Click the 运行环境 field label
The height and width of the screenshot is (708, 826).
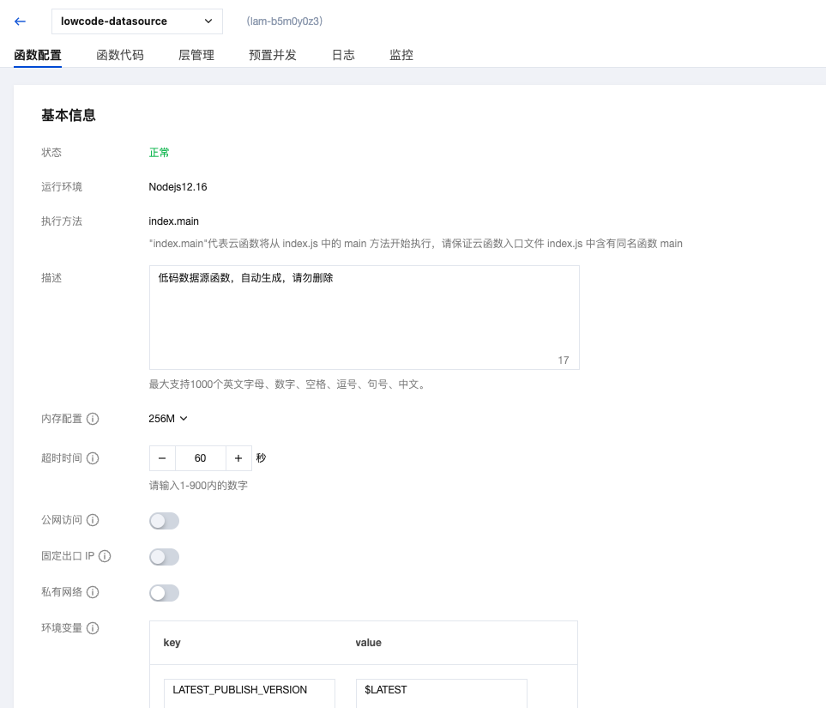point(62,186)
